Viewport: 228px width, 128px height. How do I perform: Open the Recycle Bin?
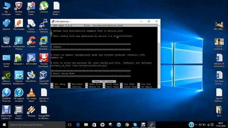pos(6,42)
